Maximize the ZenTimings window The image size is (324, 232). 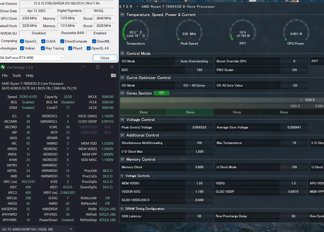(x=97, y=67)
